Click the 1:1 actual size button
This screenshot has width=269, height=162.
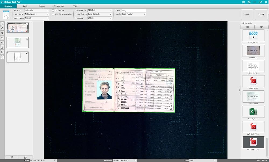coord(2,43)
